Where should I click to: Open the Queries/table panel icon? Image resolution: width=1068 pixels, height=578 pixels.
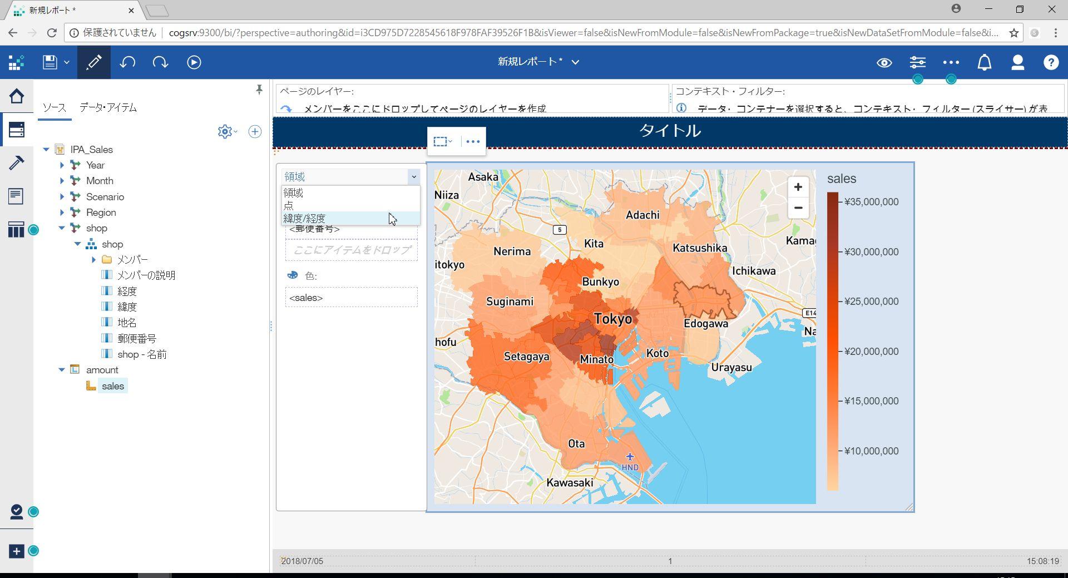coord(16,229)
